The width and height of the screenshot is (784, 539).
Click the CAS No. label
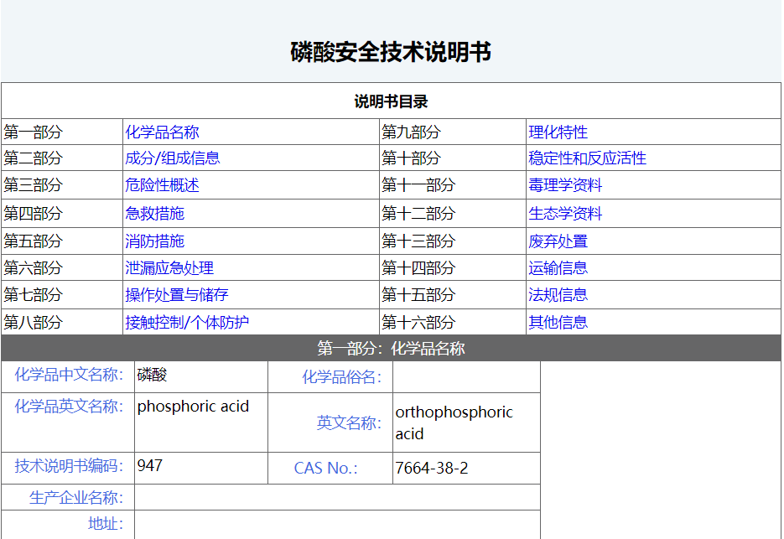[x=325, y=468]
